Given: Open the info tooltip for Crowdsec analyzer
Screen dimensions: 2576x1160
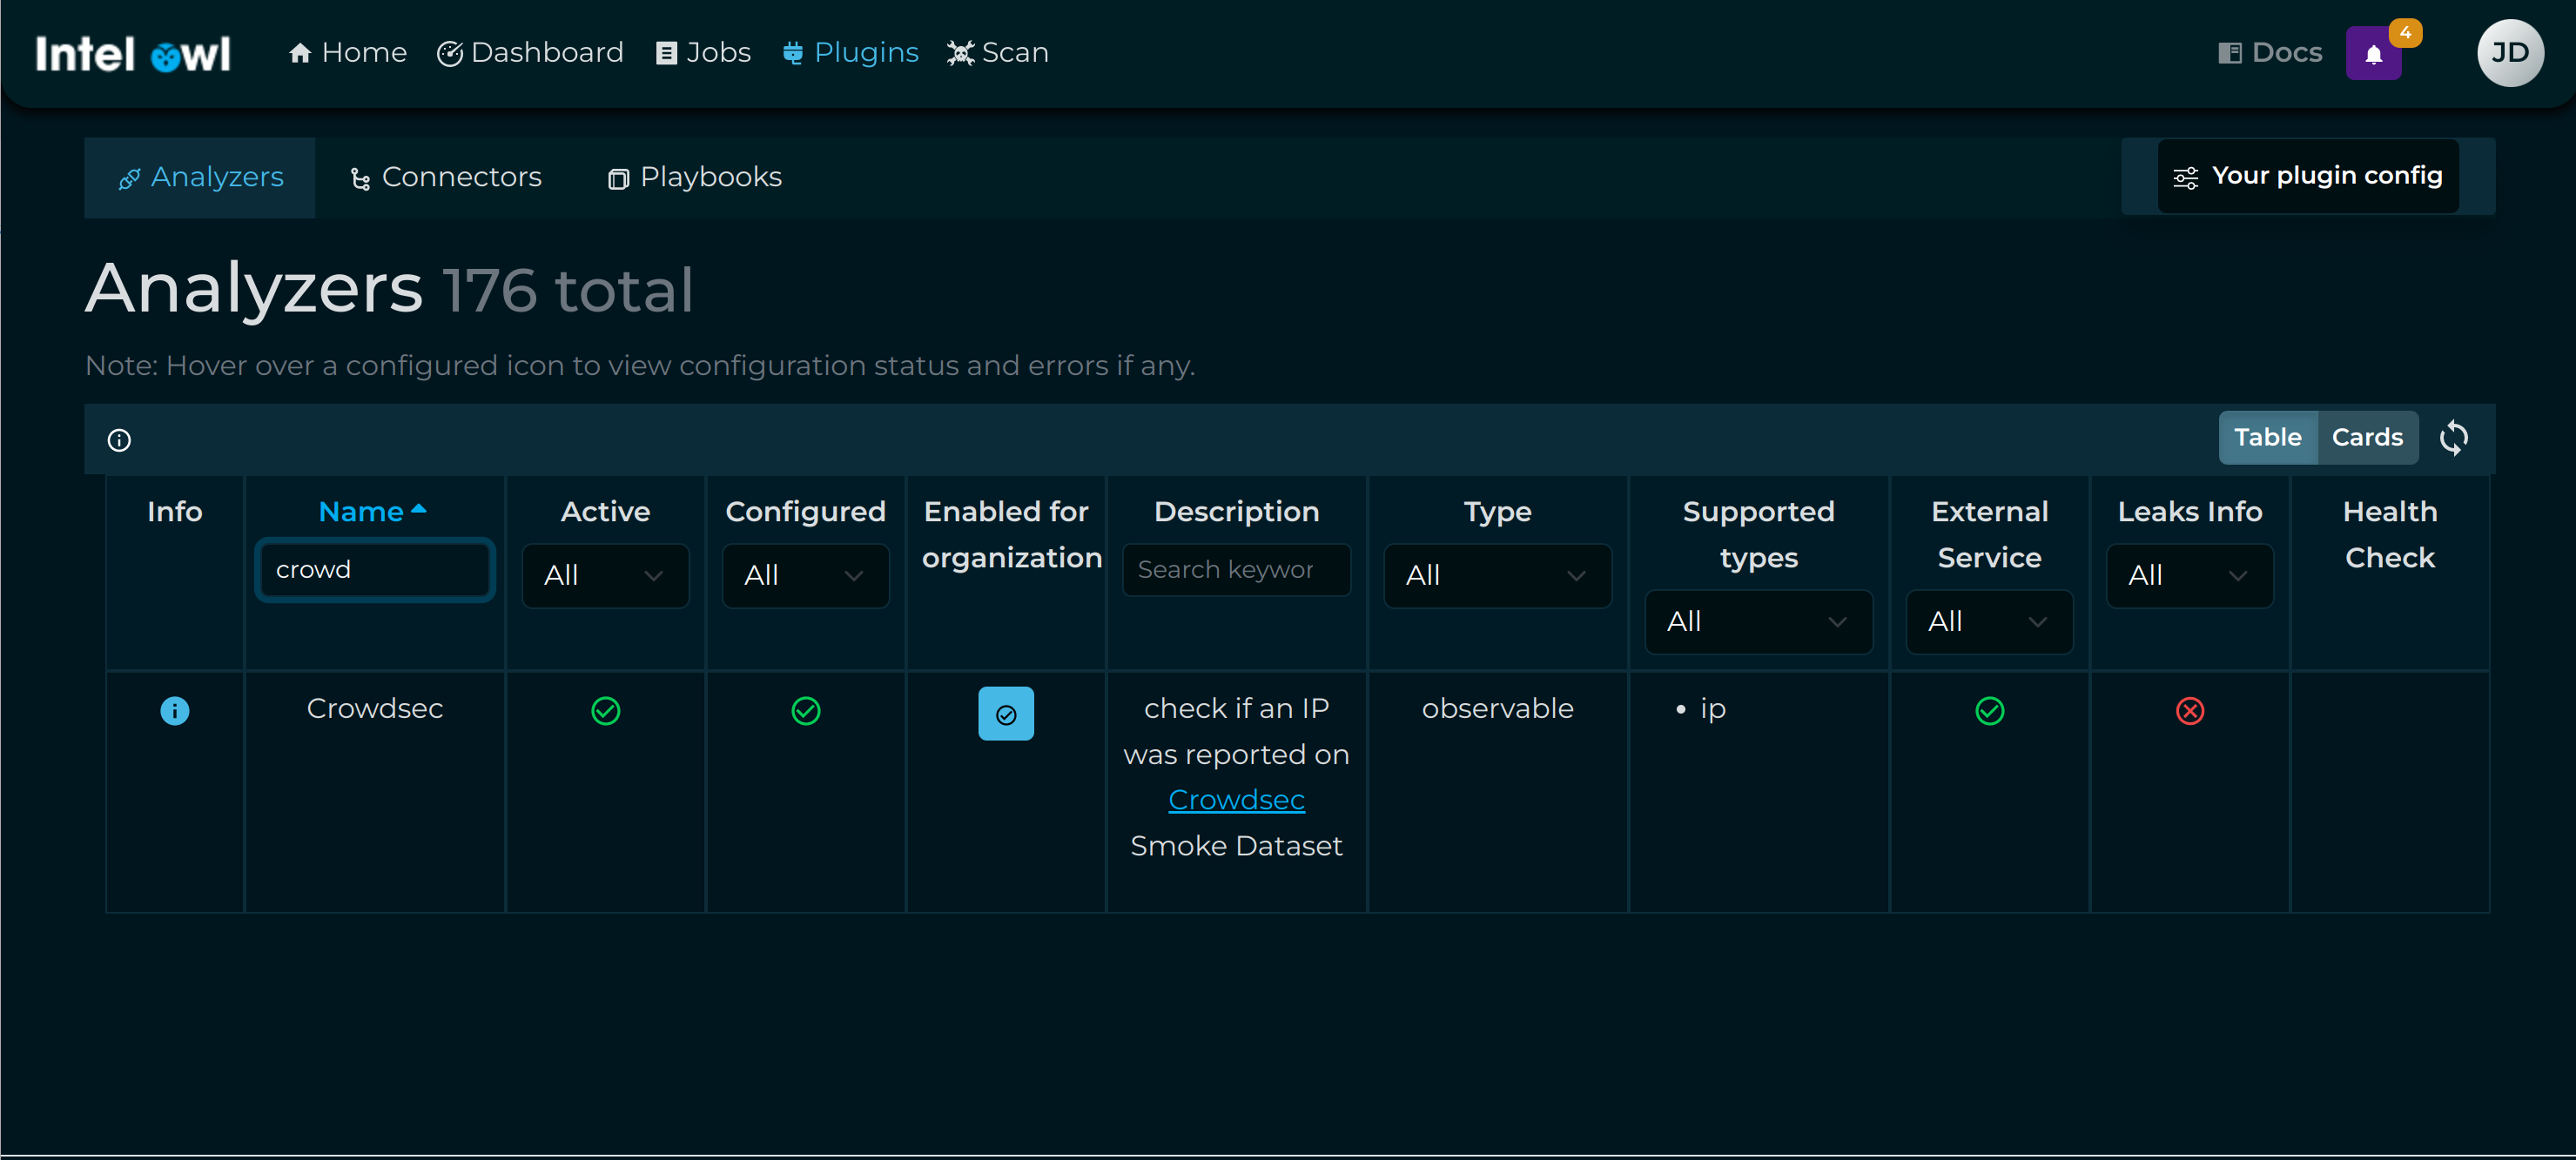Looking at the screenshot, I should tap(174, 711).
